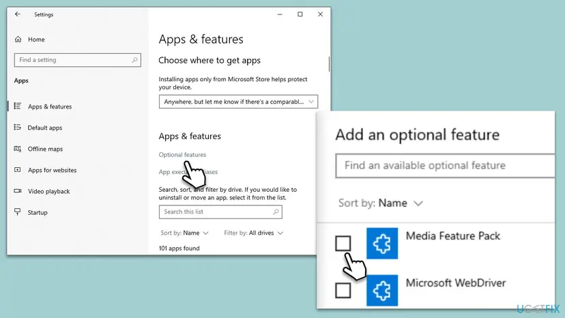
Task: Click the Settings window scrollbar thumb
Action: tap(329, 64)
